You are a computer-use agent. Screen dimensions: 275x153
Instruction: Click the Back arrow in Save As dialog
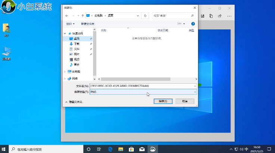tap(67, 16)
